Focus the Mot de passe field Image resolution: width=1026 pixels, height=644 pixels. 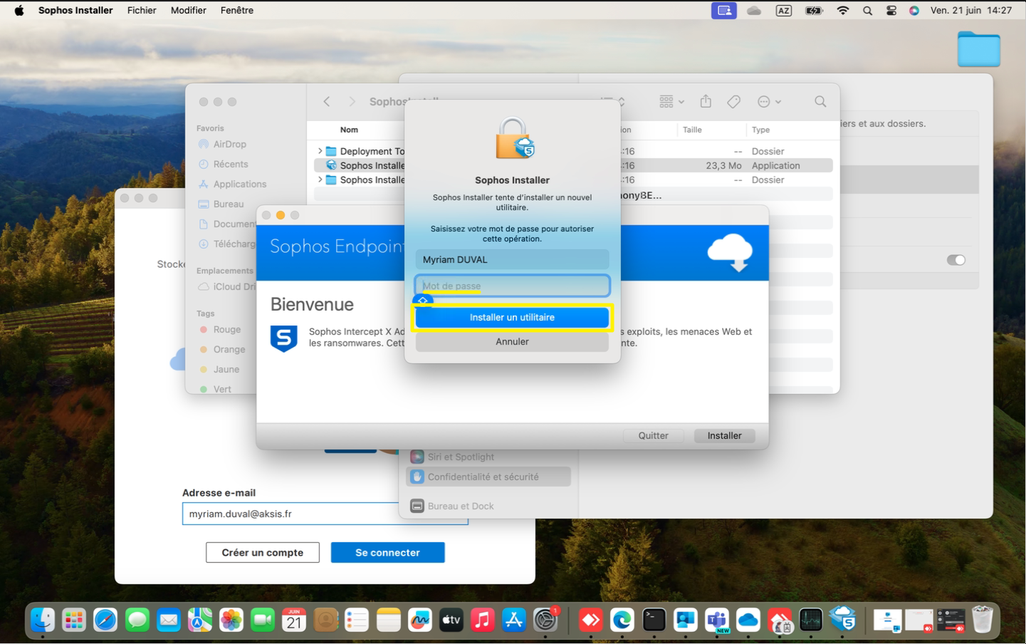click(x=512, y=286)
